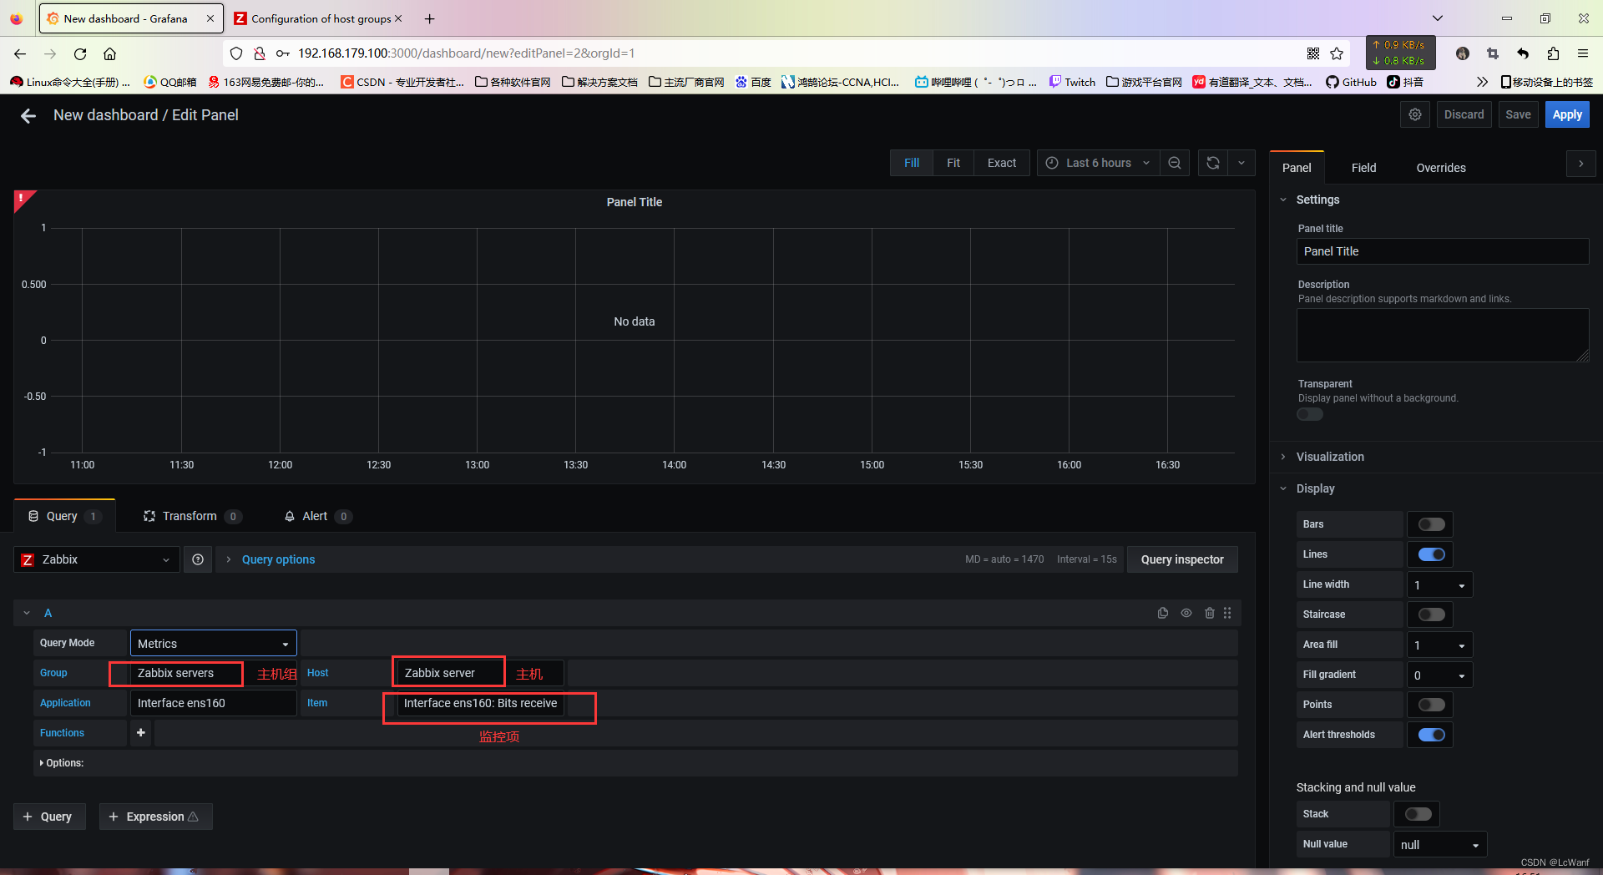Enable the Points toggle
The image size is (1603, 875).
[x=1431, y=705]
